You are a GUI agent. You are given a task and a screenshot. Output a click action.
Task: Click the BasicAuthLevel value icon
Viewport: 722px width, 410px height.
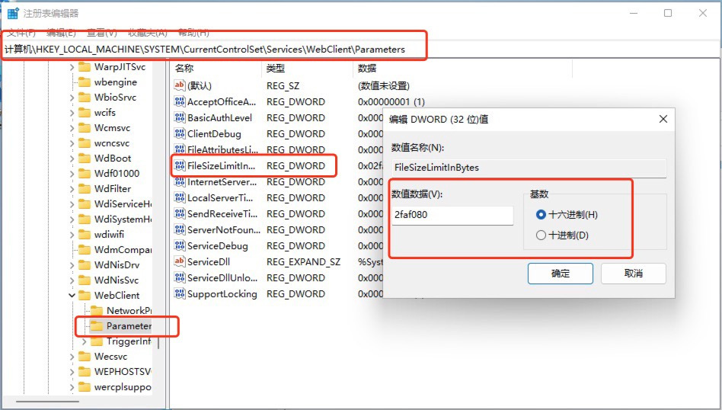(x=180, y=118)
